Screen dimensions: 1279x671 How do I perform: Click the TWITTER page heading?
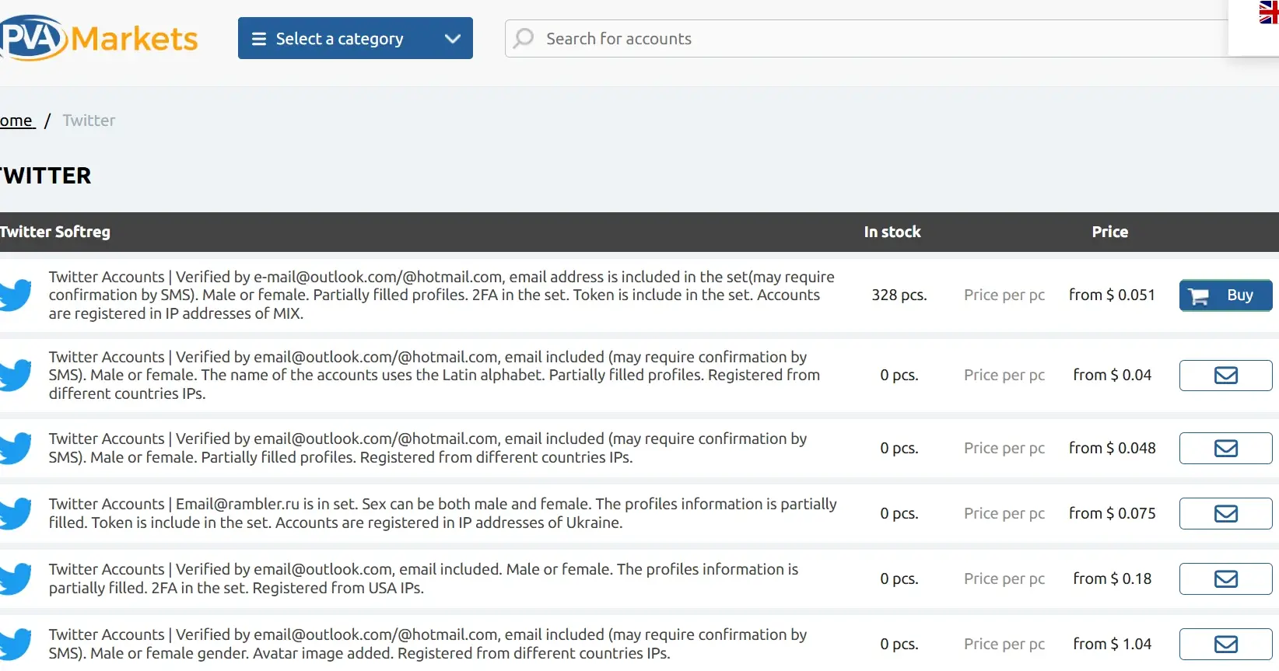click(x=46, y=176)
